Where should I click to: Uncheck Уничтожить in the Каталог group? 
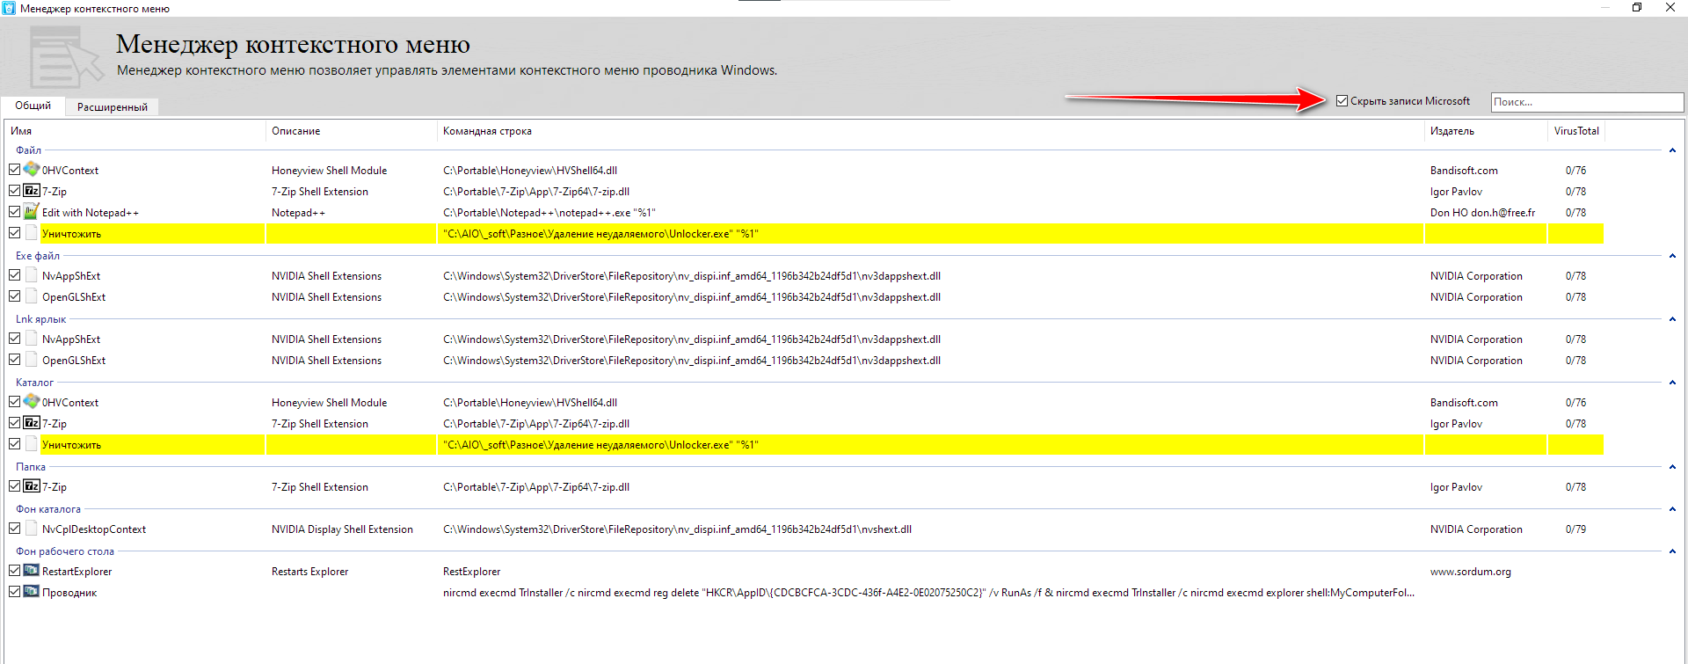tap(14, 444)
